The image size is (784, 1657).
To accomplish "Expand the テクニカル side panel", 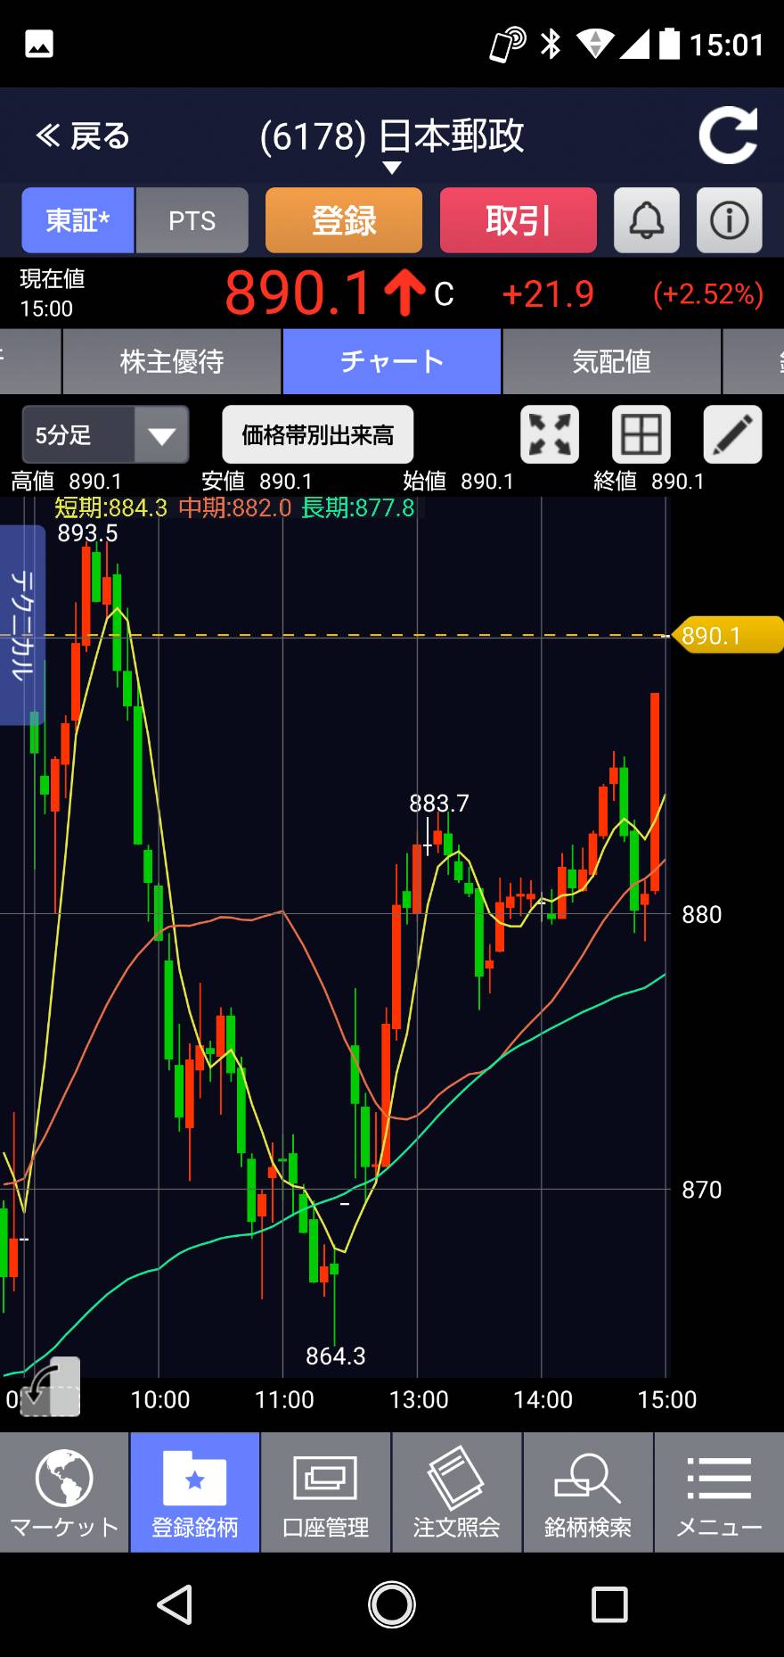I will tap(22, 624).
